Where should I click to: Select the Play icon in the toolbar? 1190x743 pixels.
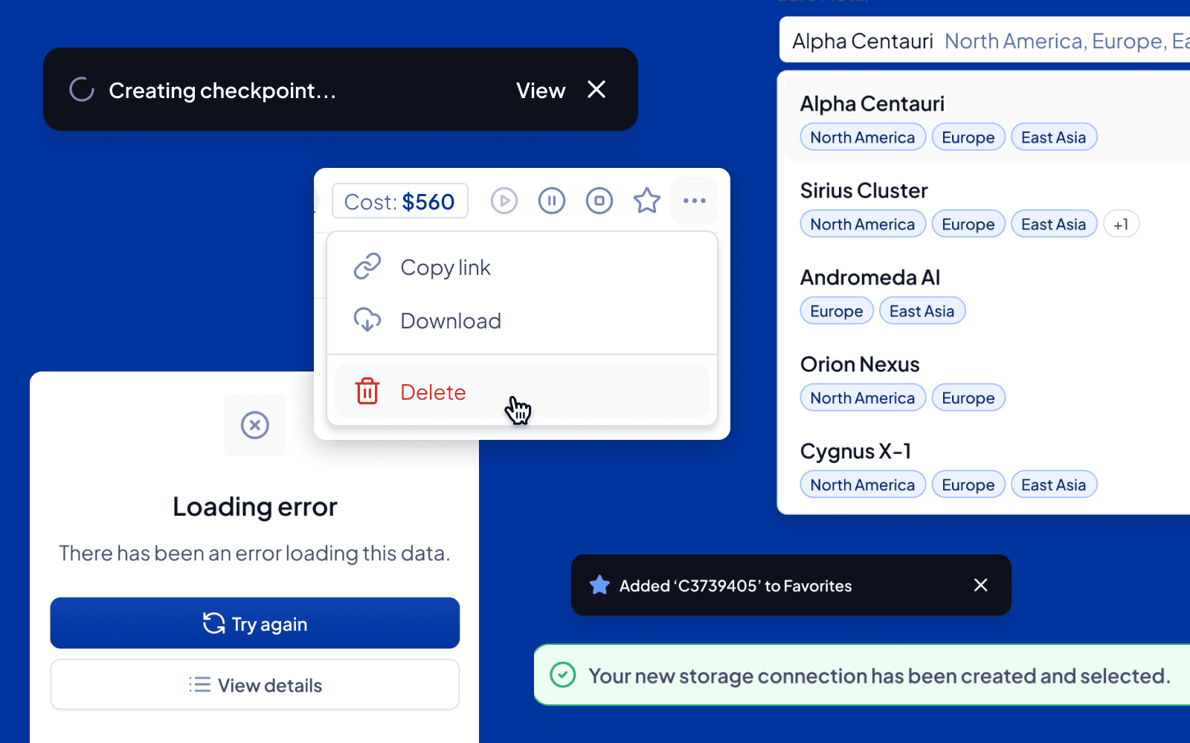click(x=504, y=201)
